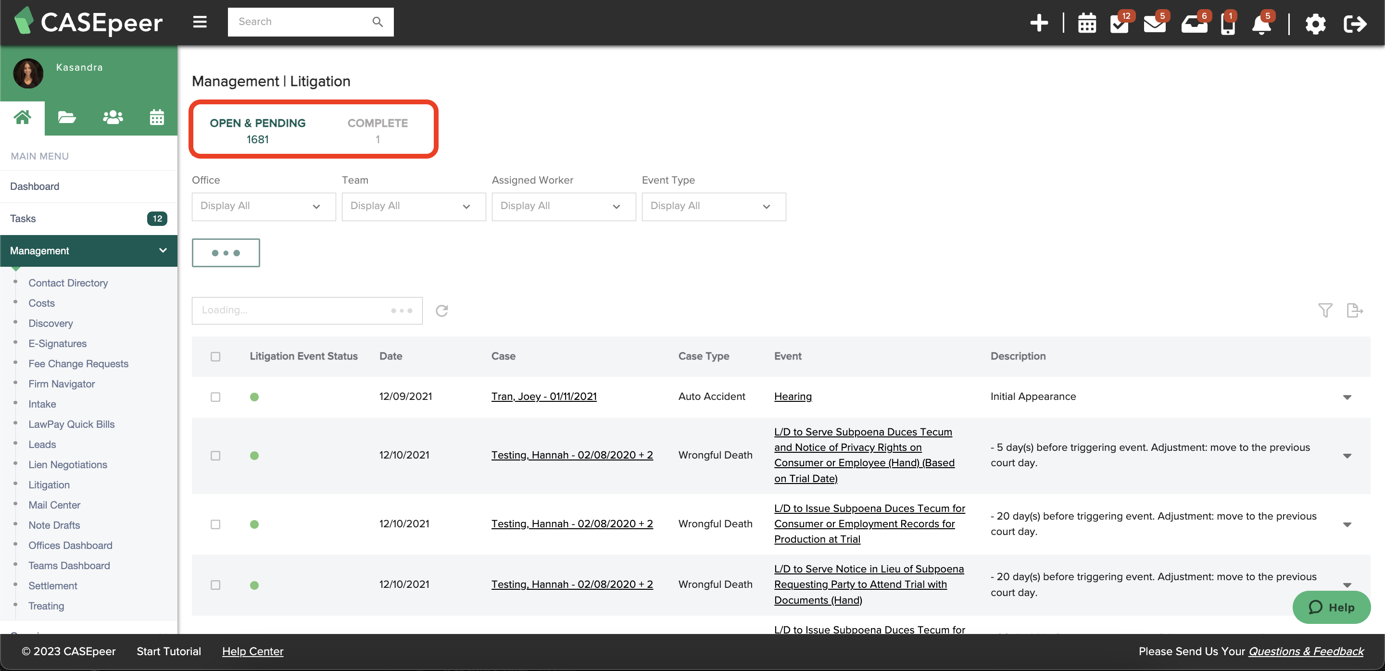Toggle the hamburger sidebar menu
The image size is (1385, 671).
[200, 22]
